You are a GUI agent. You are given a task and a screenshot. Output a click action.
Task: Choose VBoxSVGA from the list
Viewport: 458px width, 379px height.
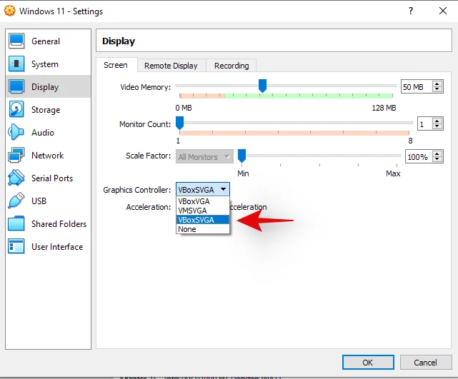click(203, 220)
